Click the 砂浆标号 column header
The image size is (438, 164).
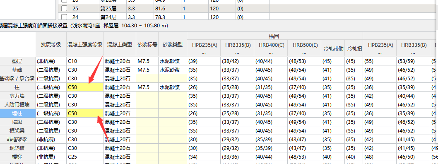[147, 44]
